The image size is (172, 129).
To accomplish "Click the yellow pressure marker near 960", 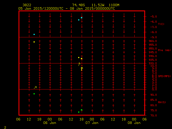I will 34,42.
